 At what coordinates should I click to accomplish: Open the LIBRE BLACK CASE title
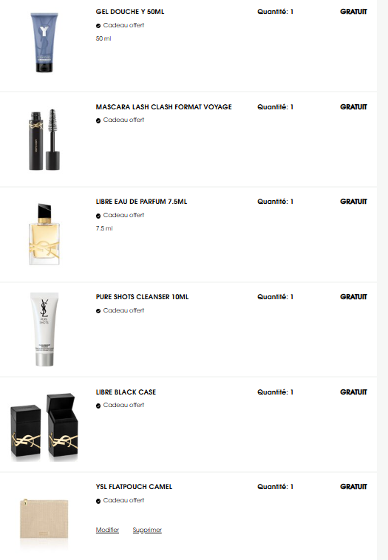(126, 392)
